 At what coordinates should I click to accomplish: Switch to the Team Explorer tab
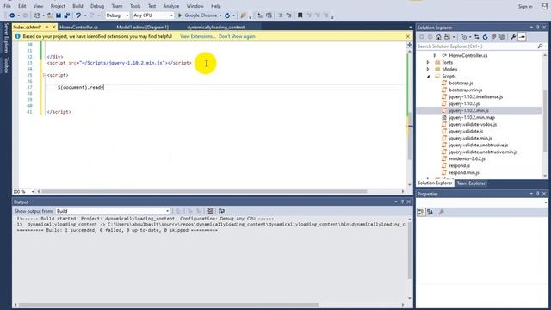471,183
